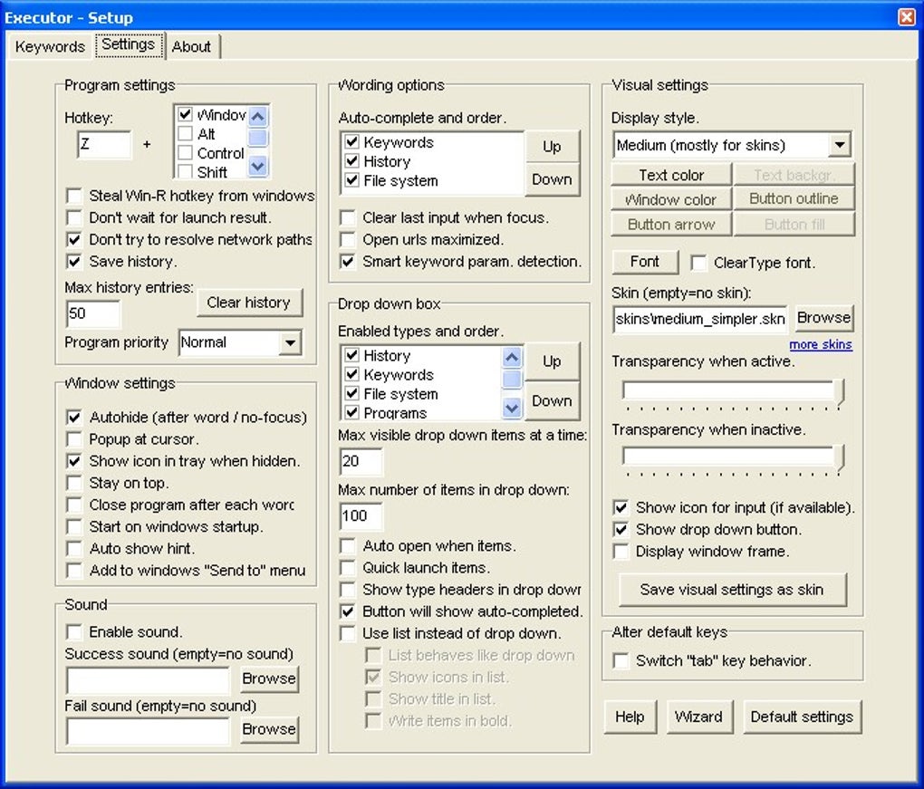Switch to the Keywords tab
Image resolution: width=924 pixels, height=789 pixels.
(49, 45)
